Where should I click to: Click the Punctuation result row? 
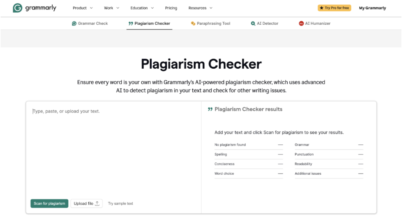point(329,154)
